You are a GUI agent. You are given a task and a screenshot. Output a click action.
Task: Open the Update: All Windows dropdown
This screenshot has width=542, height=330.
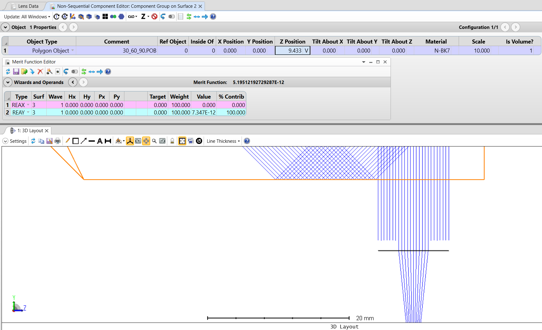pyautogui.click(x=27, y=17)
